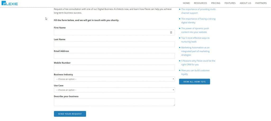
Task: Click the 'Fill the form below' bold text
Action: click(87, 20)
